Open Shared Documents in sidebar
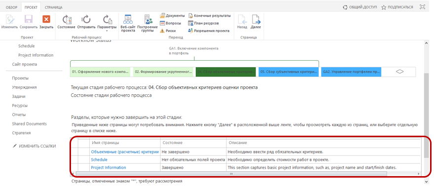 29,124
